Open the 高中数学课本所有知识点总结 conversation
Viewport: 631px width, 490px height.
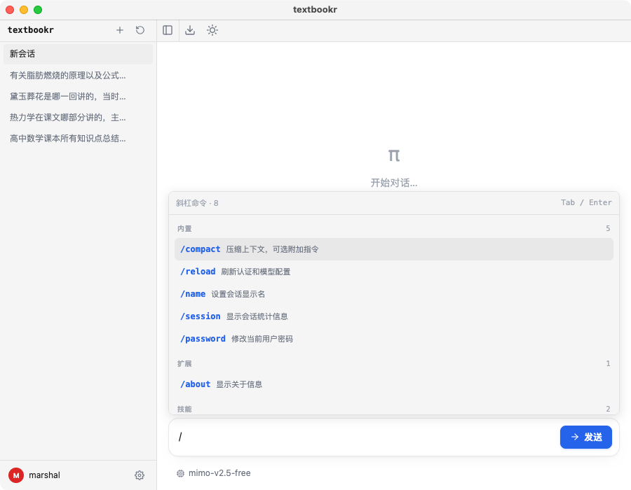pyautogui.click(x=78, y=138)
